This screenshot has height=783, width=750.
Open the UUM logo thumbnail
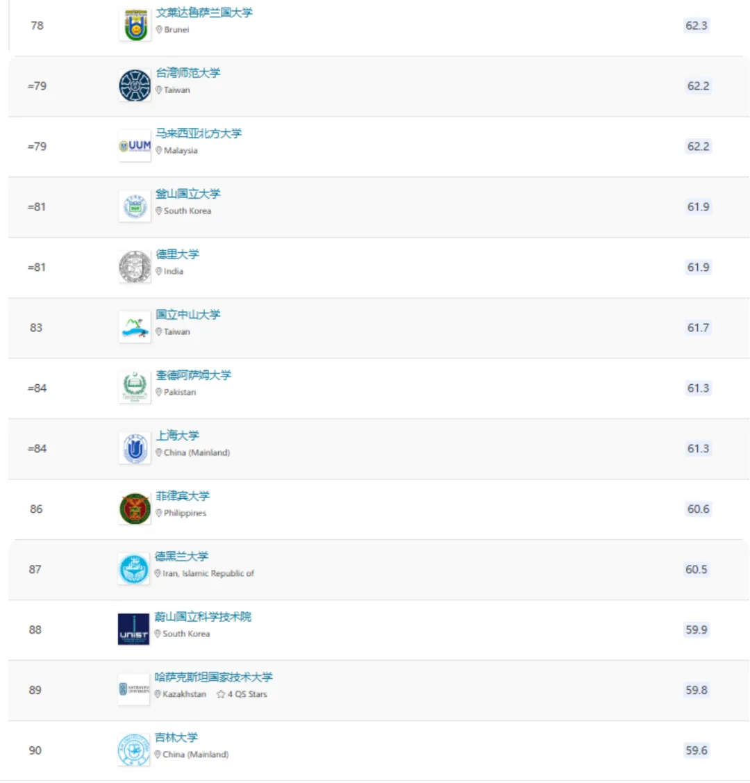(135, 146)
